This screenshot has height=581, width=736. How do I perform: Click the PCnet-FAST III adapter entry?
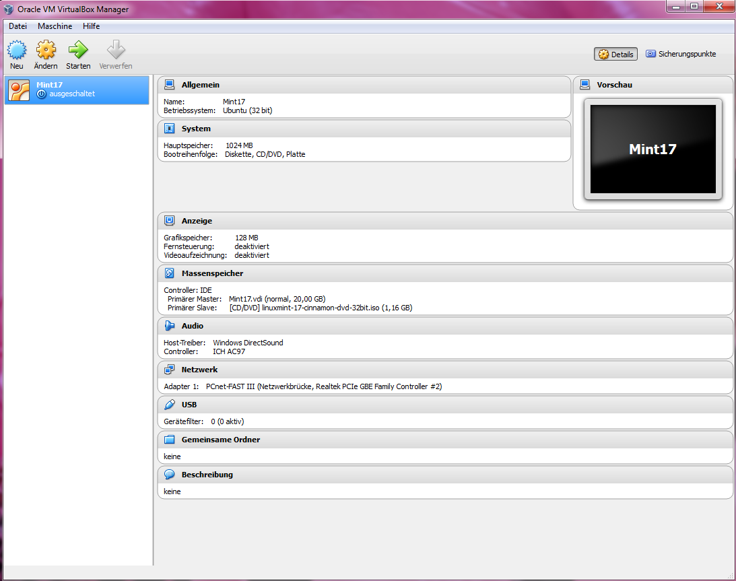click(x=324, y=386)
